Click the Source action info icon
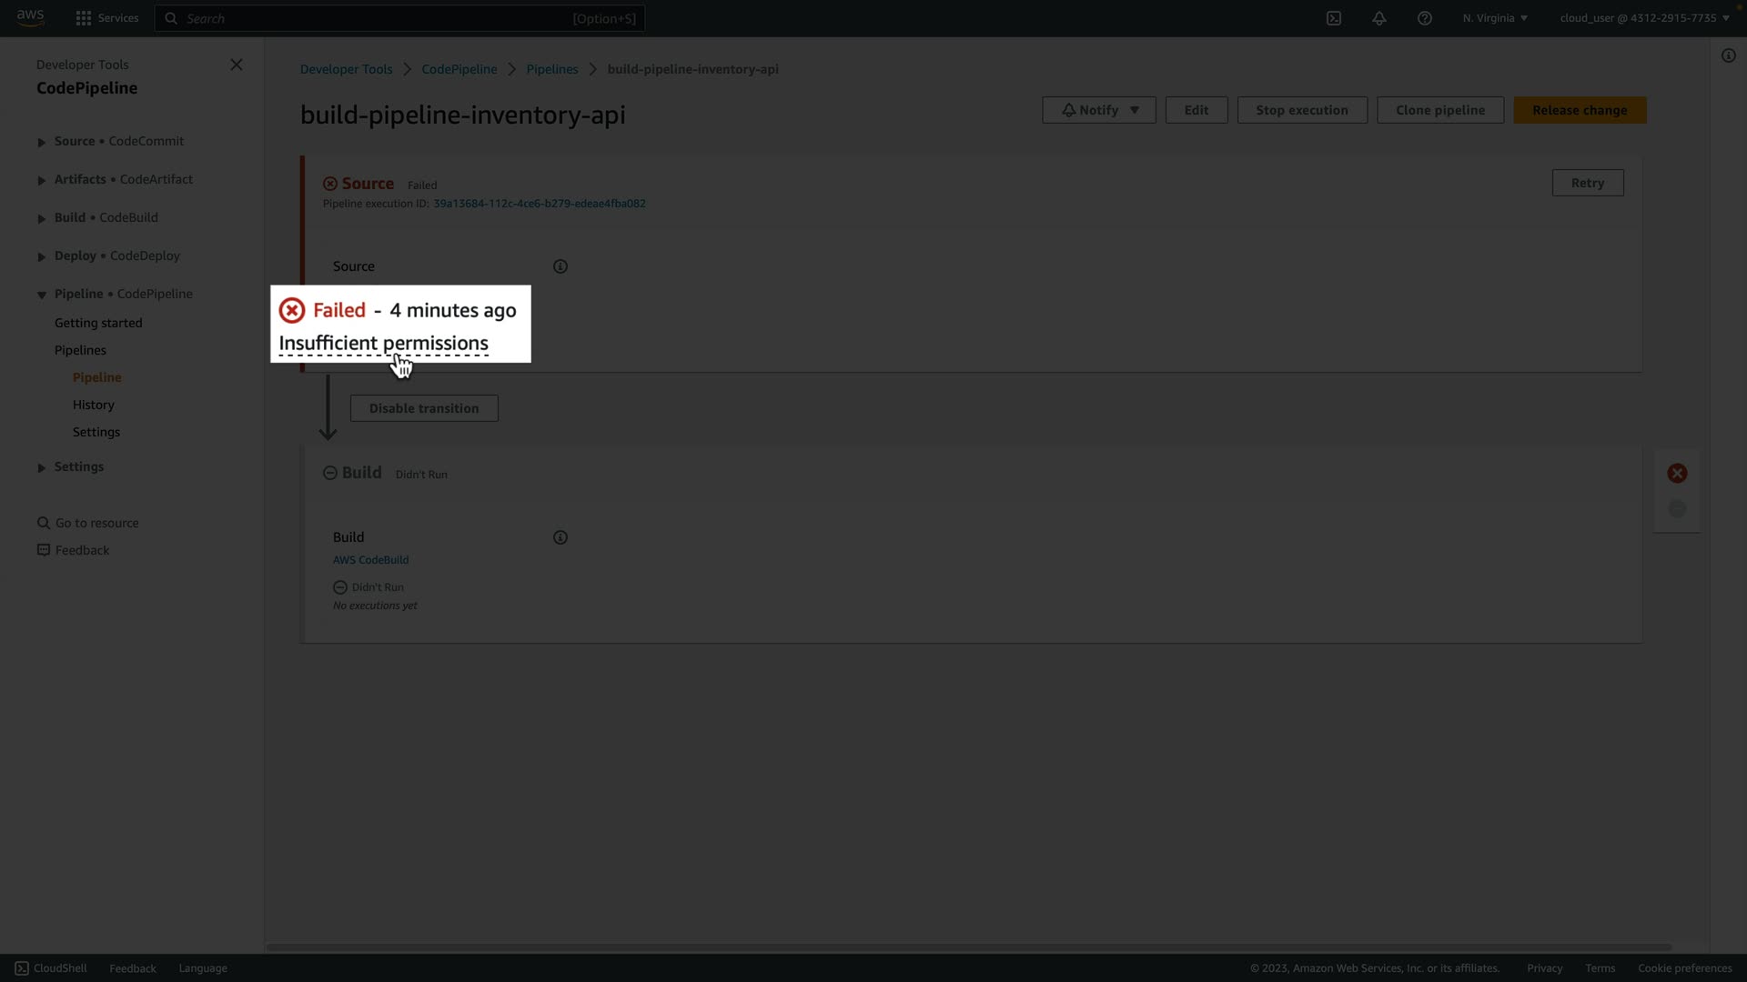This screenshot has width=1747, height=982. (560, 266)
